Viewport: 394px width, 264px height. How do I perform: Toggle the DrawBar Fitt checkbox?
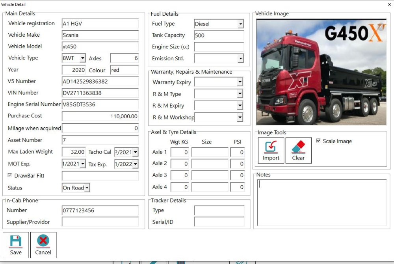tap(10, 175)
